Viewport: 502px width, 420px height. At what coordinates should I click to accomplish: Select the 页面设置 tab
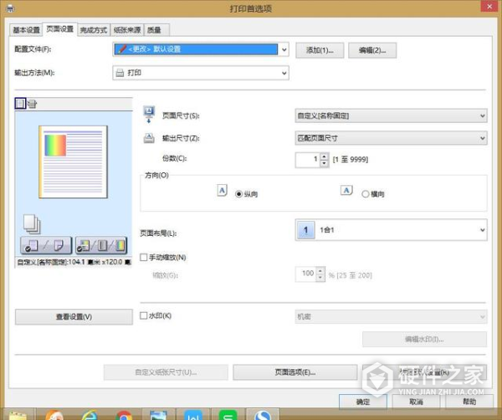click(x=60, y=29)
